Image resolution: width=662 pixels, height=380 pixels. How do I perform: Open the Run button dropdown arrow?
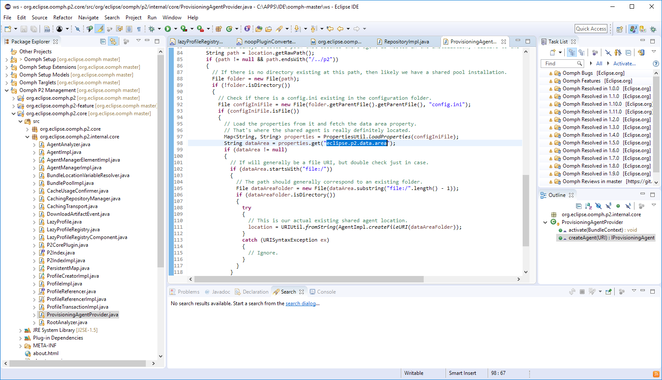pyautogui.click(x=176, y=29)
